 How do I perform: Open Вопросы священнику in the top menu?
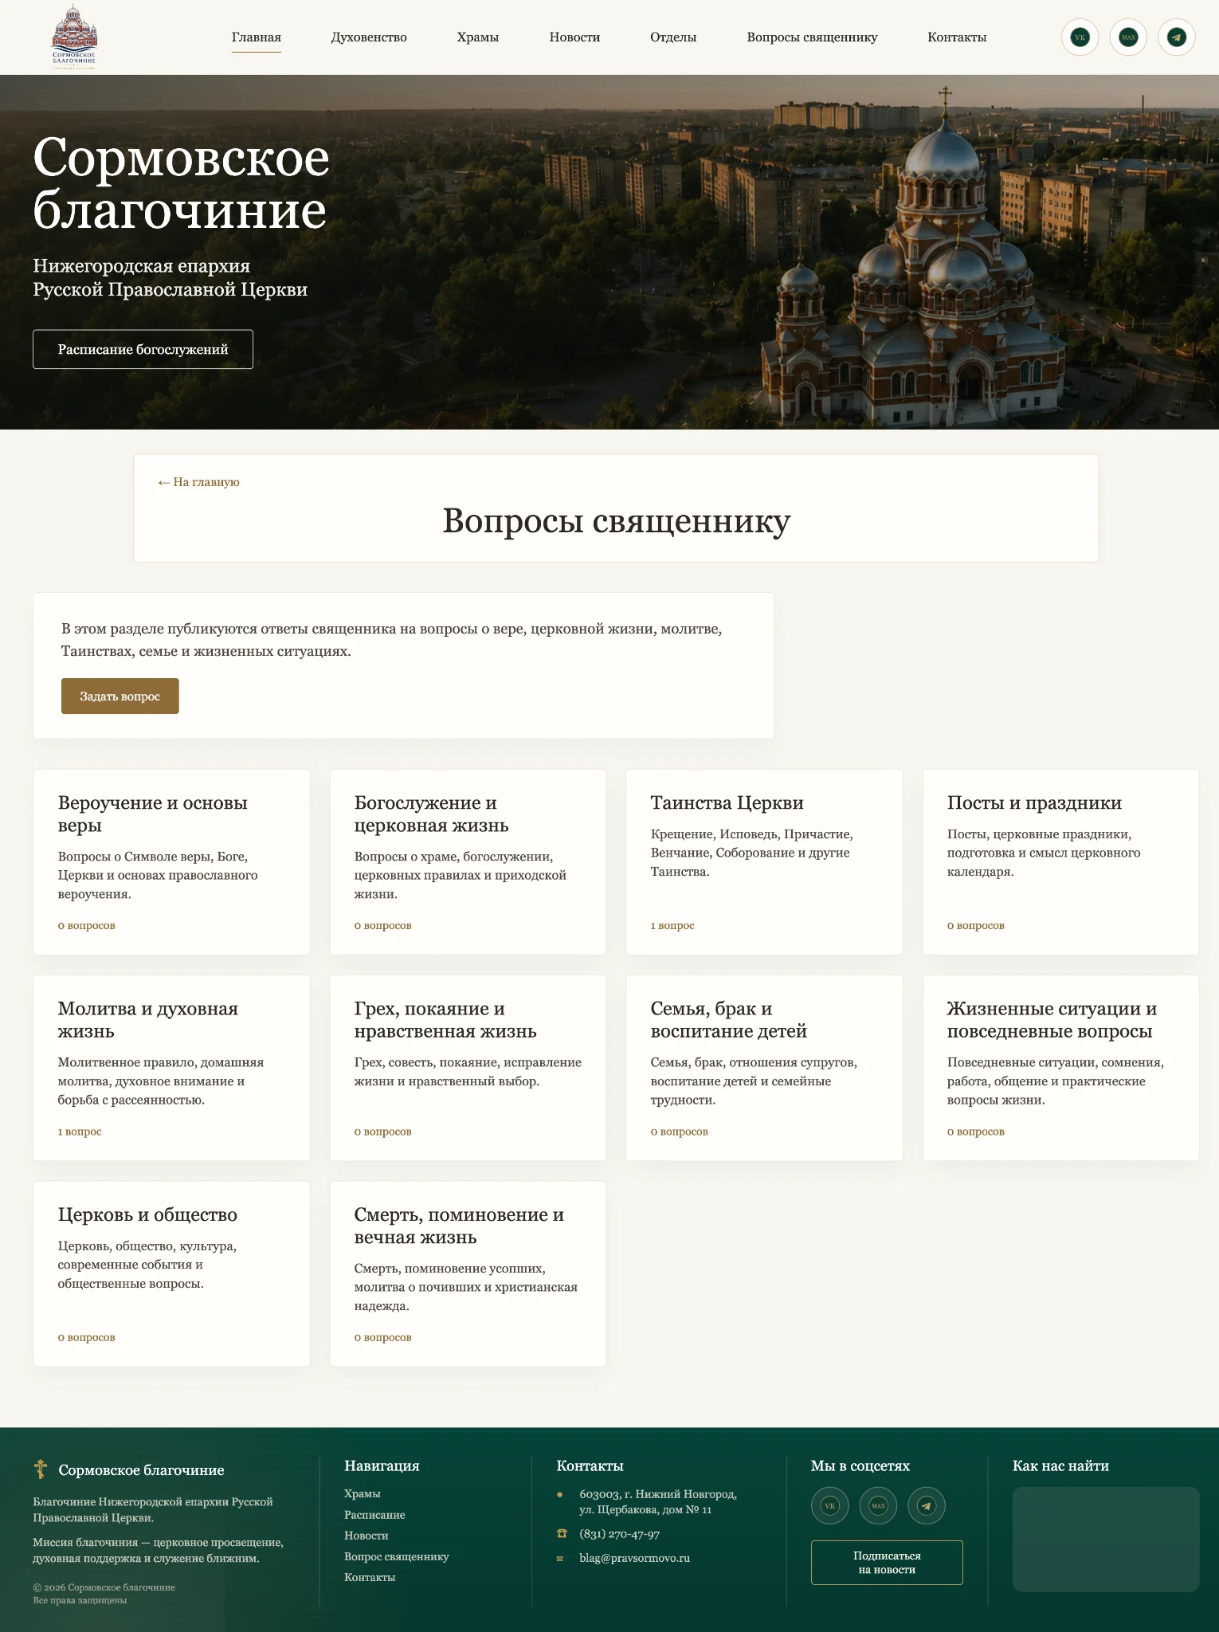click(812, 37)
